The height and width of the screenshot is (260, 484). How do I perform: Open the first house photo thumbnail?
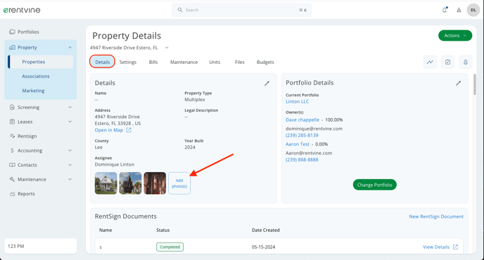[x=106, y=183]
